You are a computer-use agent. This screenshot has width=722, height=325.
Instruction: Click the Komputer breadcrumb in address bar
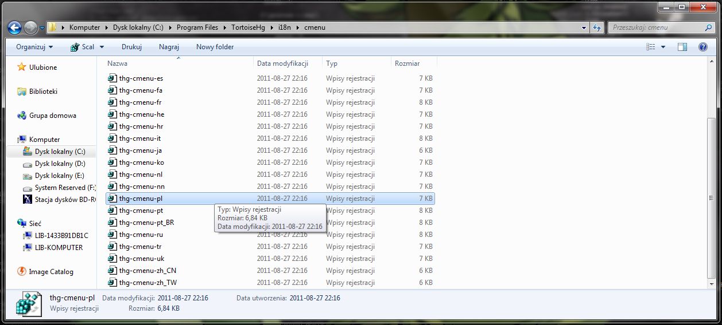pos(84,27)
